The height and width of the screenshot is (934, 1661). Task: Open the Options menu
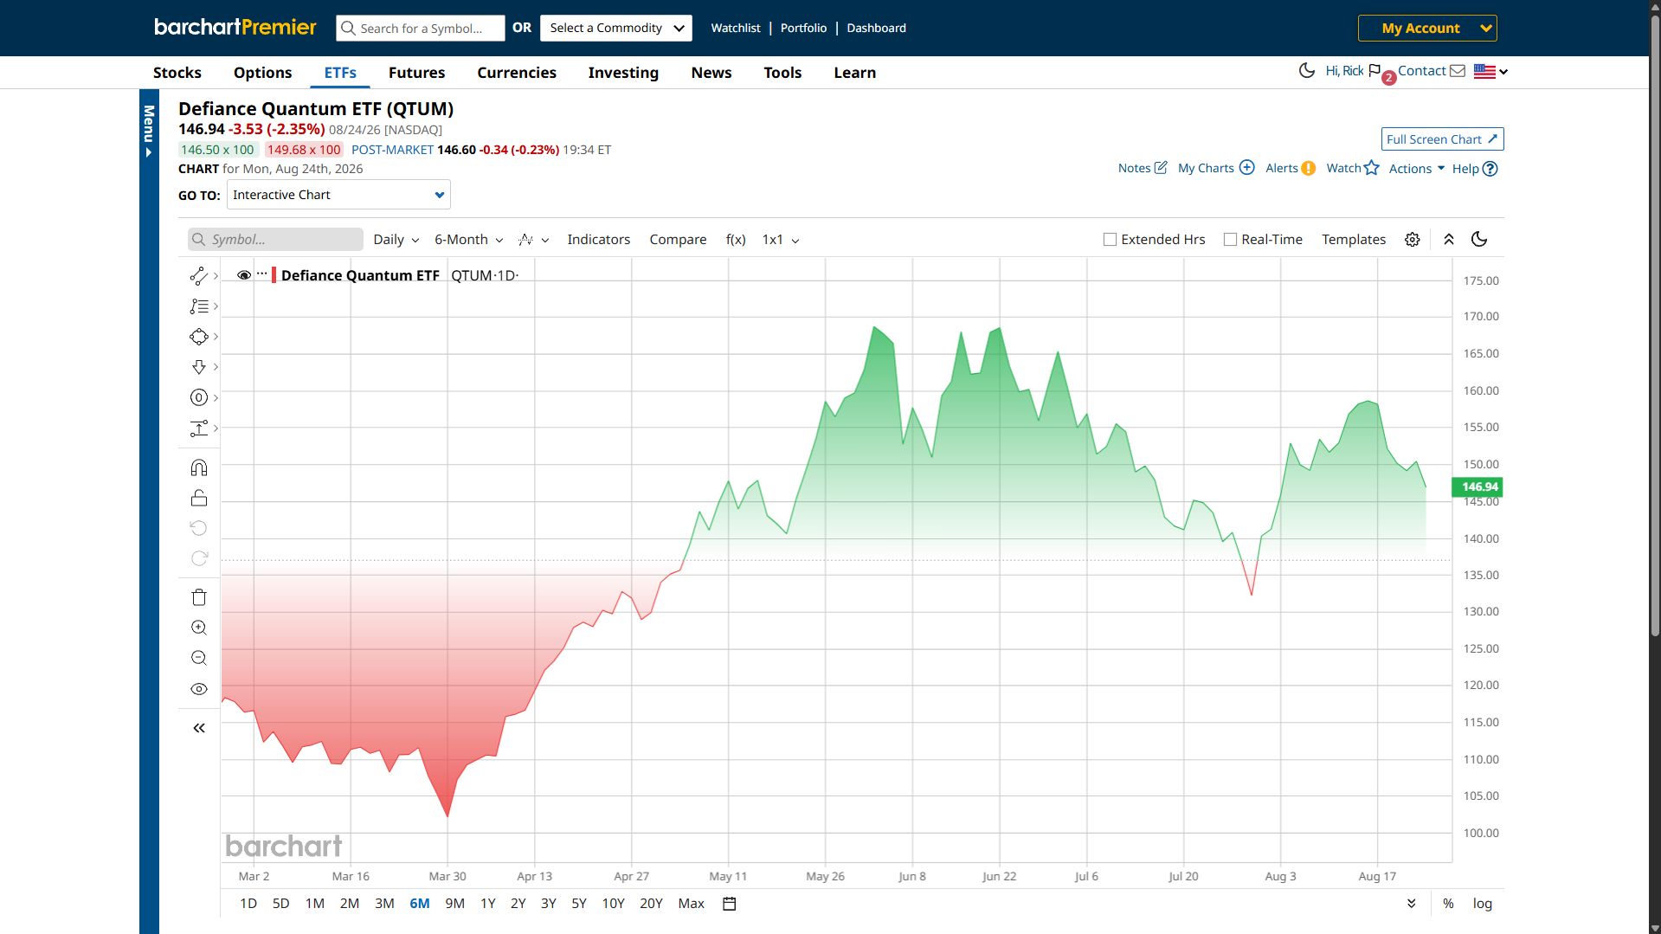tap(262, 73)
